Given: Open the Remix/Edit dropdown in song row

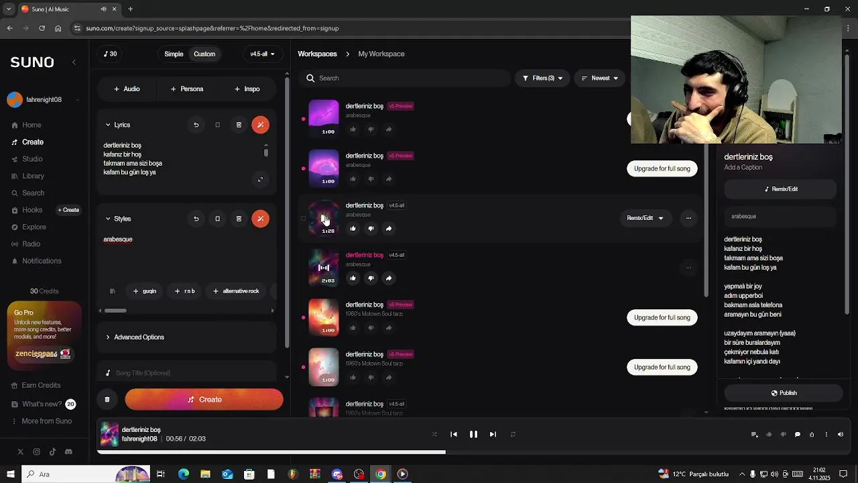Looking at the screenshot, I should pyautogui.click(x=645, y=218).
